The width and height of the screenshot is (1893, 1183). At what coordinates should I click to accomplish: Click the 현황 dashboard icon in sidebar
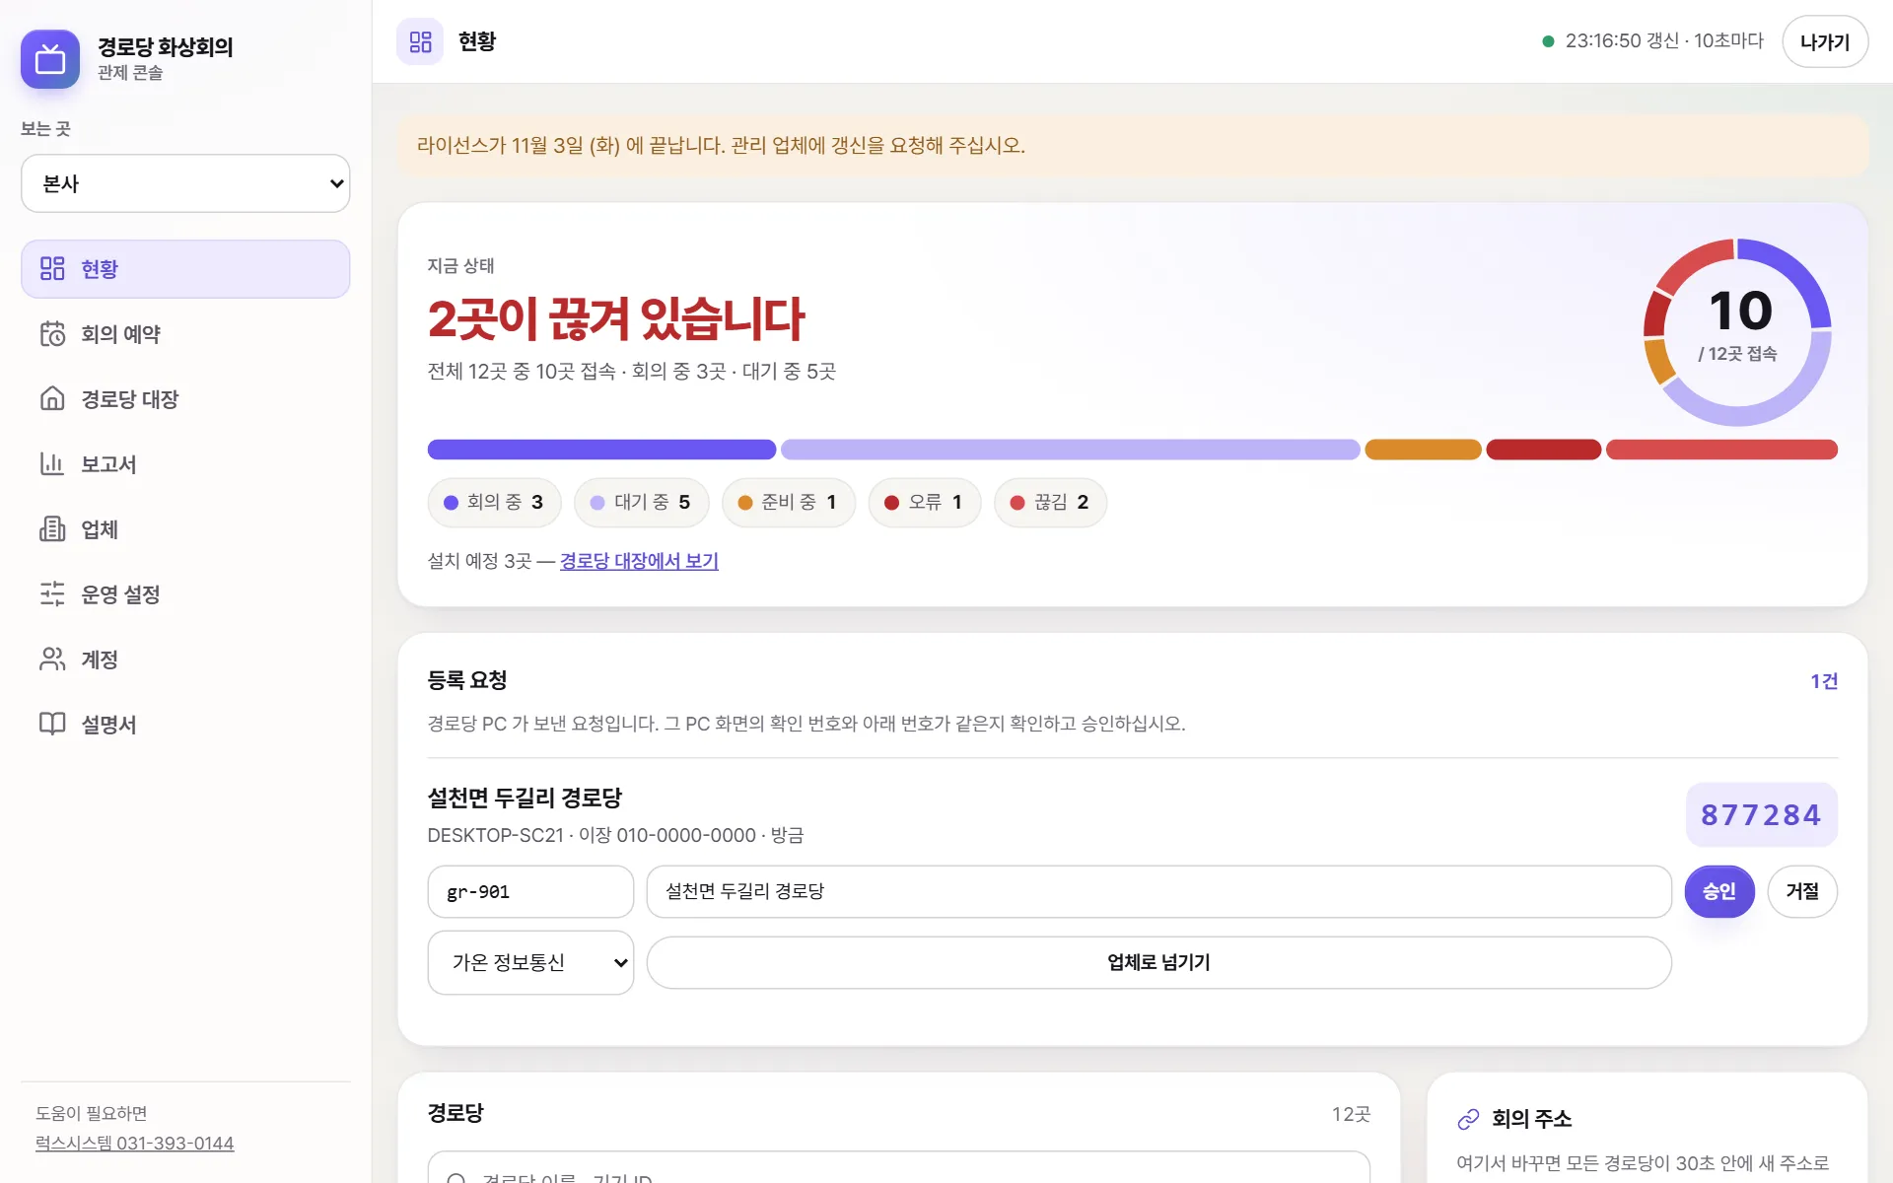coord(52,268)
